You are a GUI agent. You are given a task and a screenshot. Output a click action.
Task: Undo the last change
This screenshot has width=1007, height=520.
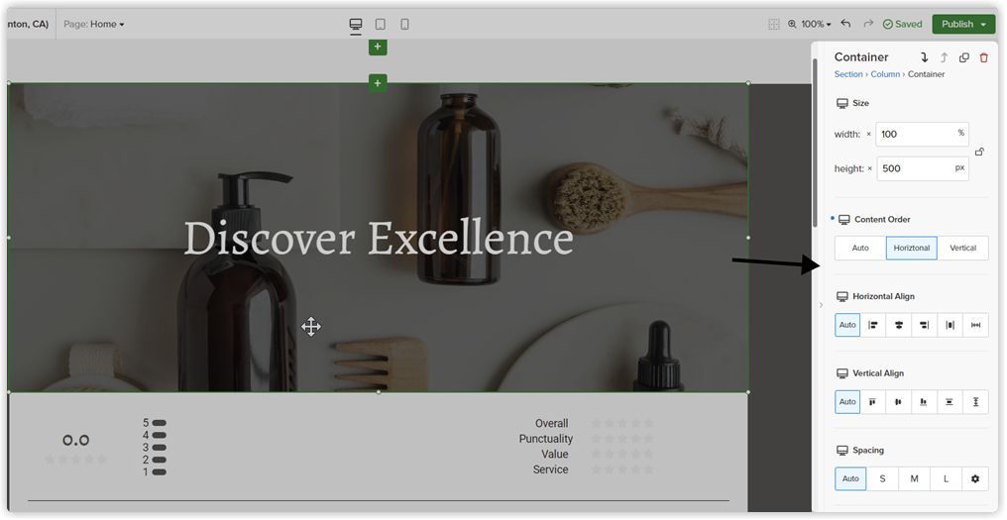(845, 24)
